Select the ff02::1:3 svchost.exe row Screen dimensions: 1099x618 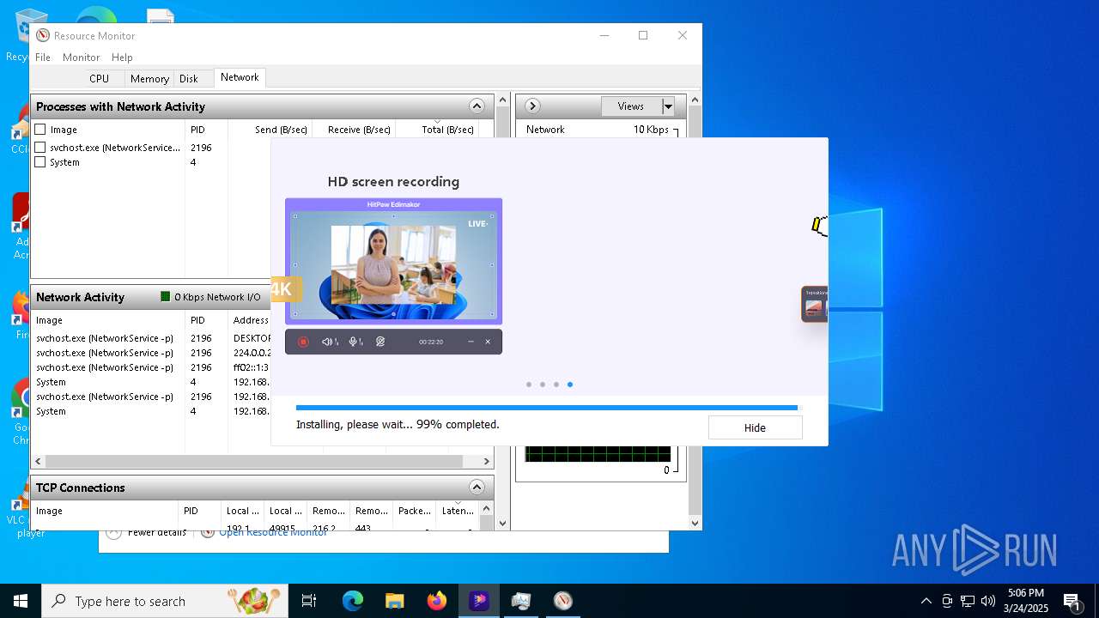coord(153,367)
